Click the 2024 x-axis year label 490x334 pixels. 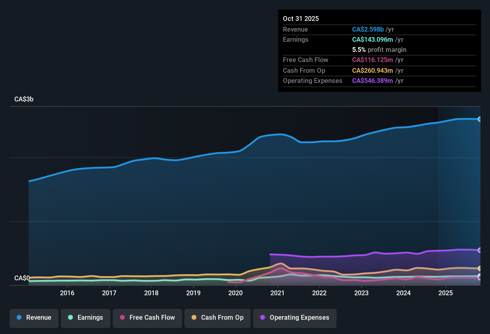coord(403,293)
